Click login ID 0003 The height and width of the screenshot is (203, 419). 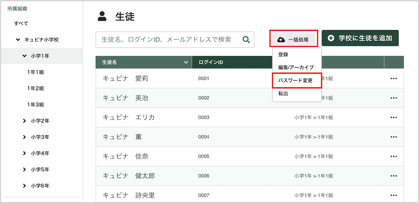pyautogui.click(x=204, y=117)
